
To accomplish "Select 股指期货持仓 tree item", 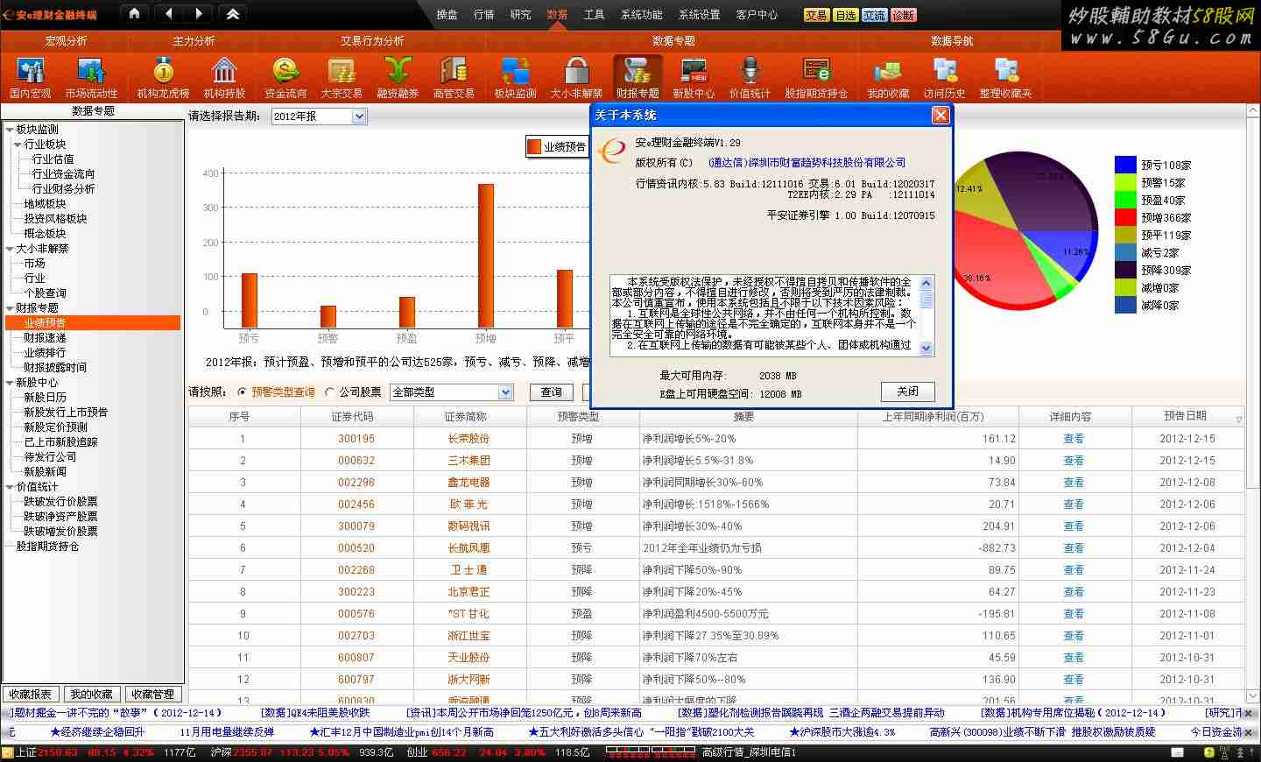I will click(47, 547).
